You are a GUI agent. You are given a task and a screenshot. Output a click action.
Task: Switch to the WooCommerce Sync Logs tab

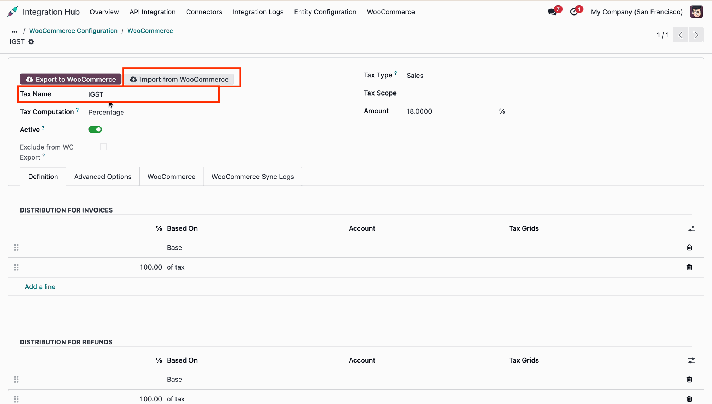[253, 177]
